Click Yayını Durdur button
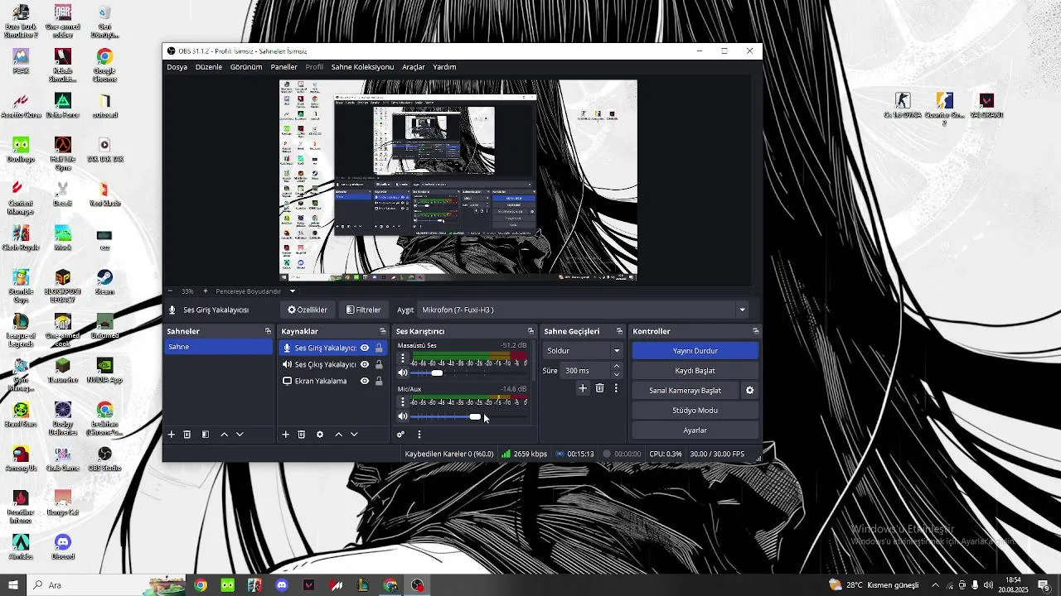Screen dimensions: 1061x596 (x=695, y=351)
